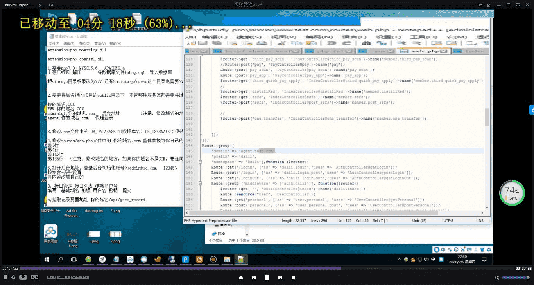Click the eject/open file button
This screenshot has width=534, height=285.
tap(241, 277)
